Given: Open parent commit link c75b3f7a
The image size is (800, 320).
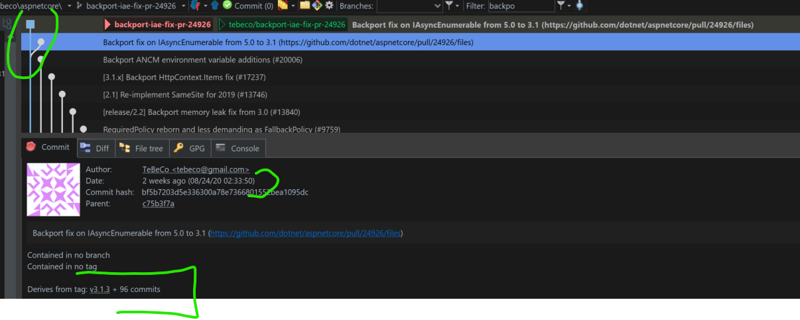Looking at the screenshot, I should [x=159, y=203].
